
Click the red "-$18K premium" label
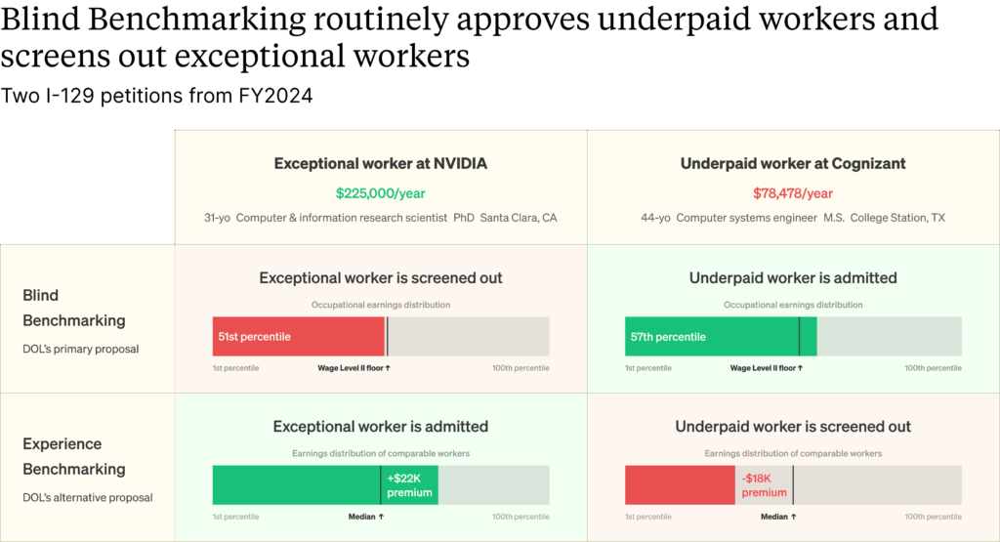(764, 485)
